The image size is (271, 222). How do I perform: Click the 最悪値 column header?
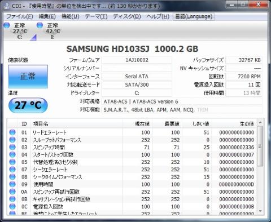pyautogui.click(x=167, y=124)
